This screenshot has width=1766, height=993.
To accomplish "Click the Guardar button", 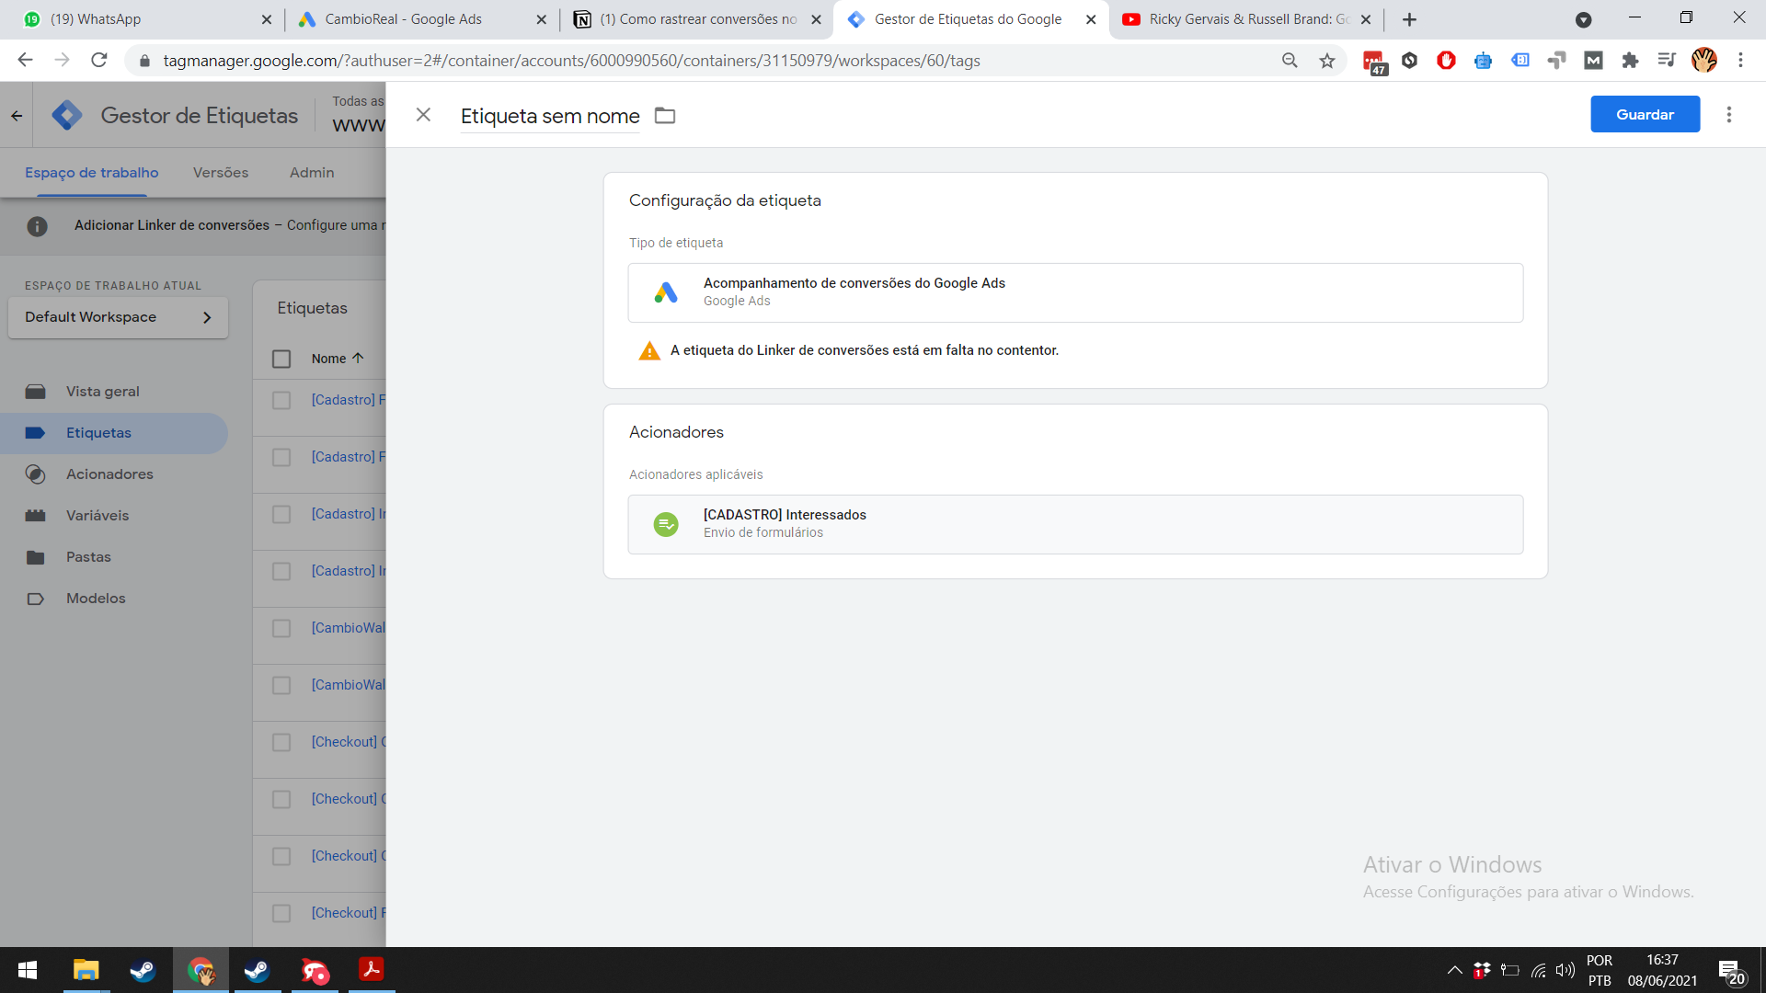I will [x=1645, y=115].
